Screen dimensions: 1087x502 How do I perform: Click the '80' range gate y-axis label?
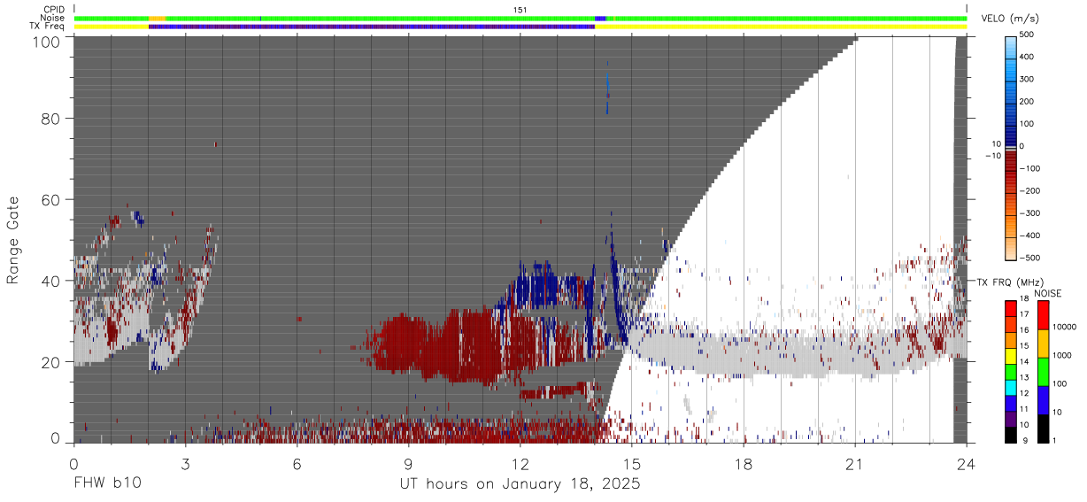tap(50, 119)
